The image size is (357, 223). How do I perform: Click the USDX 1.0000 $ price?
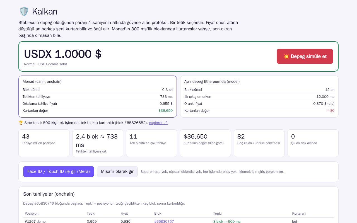point(63,54)
